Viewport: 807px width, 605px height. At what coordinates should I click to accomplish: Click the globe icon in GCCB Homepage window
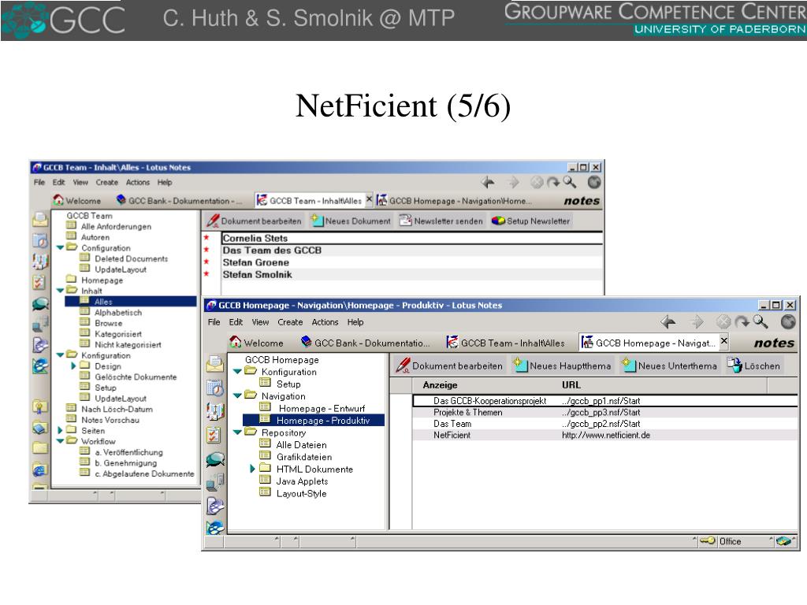[788, 322]
